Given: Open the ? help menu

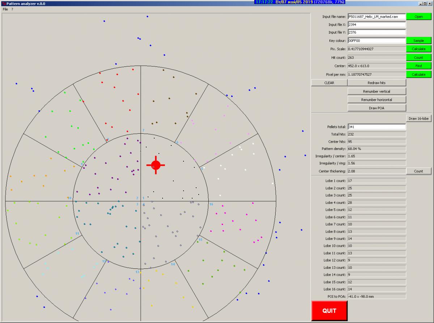Looking at the screenshot, I should [x=12, y=9].
